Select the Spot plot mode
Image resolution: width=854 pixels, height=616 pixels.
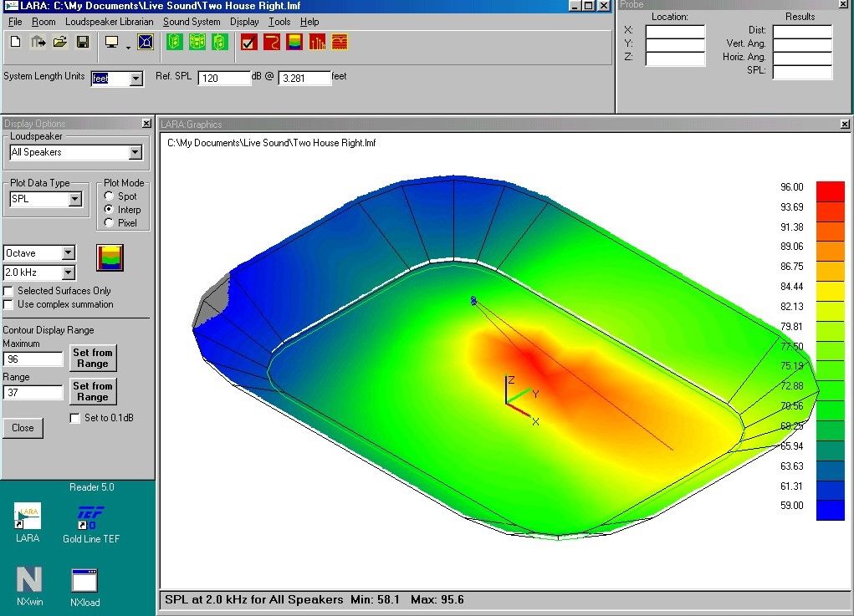coord(109,196)
